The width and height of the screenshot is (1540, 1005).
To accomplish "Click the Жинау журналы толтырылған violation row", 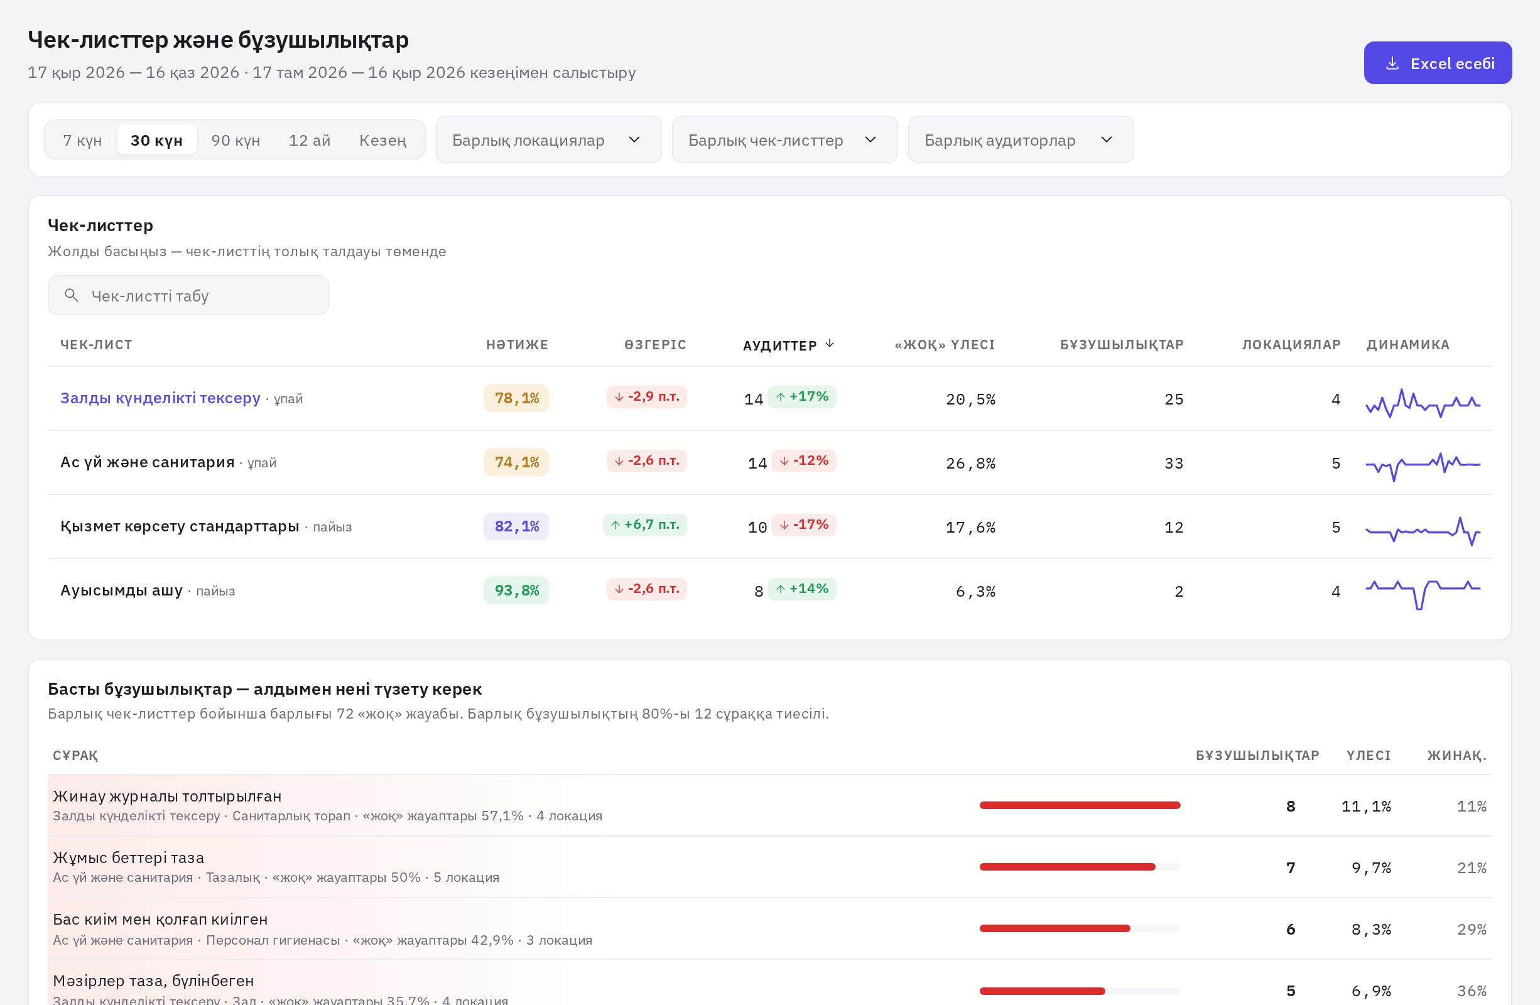I will click(770, 806).
